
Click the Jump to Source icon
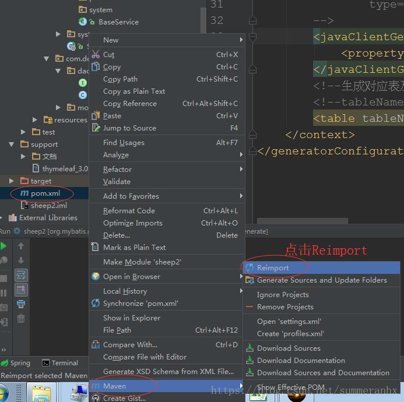(x=96, y=128)
